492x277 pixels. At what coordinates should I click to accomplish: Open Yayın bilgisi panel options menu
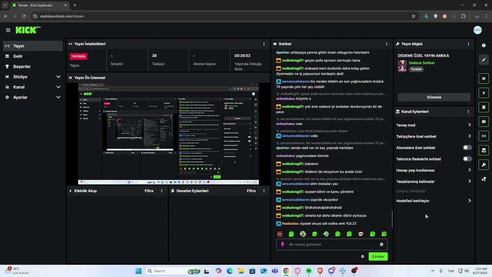point(468,44)
